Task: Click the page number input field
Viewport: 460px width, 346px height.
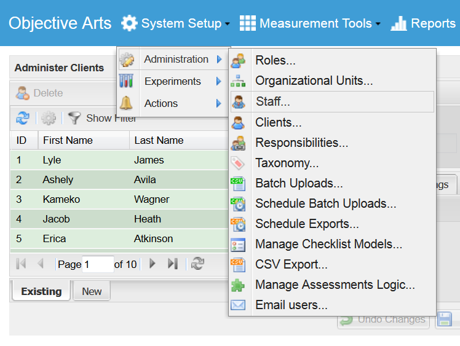Action: click(98, 264)
